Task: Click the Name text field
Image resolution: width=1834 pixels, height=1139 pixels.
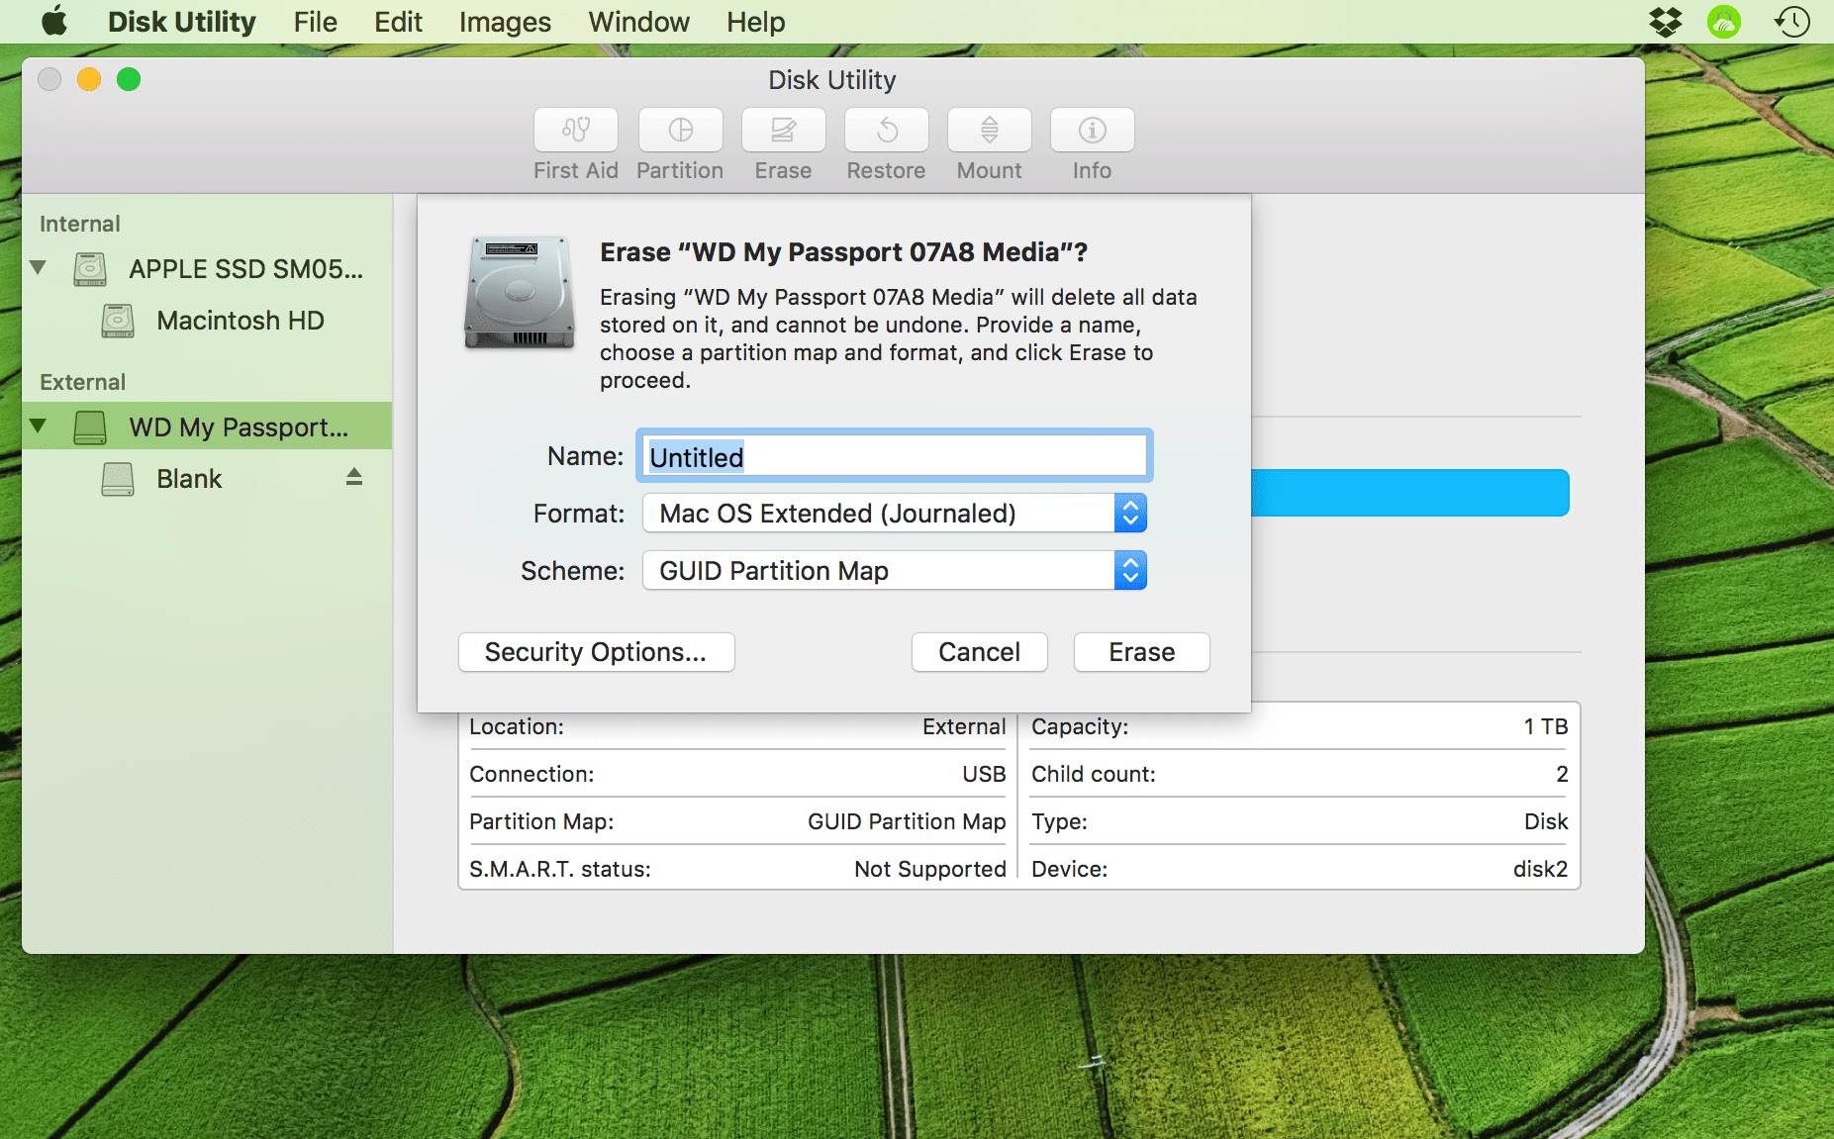Action: tap(894, 456)
